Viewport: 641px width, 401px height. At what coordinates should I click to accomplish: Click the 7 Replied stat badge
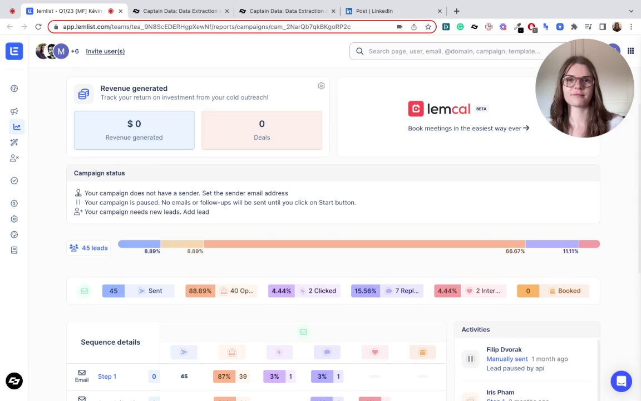point(387,291)
